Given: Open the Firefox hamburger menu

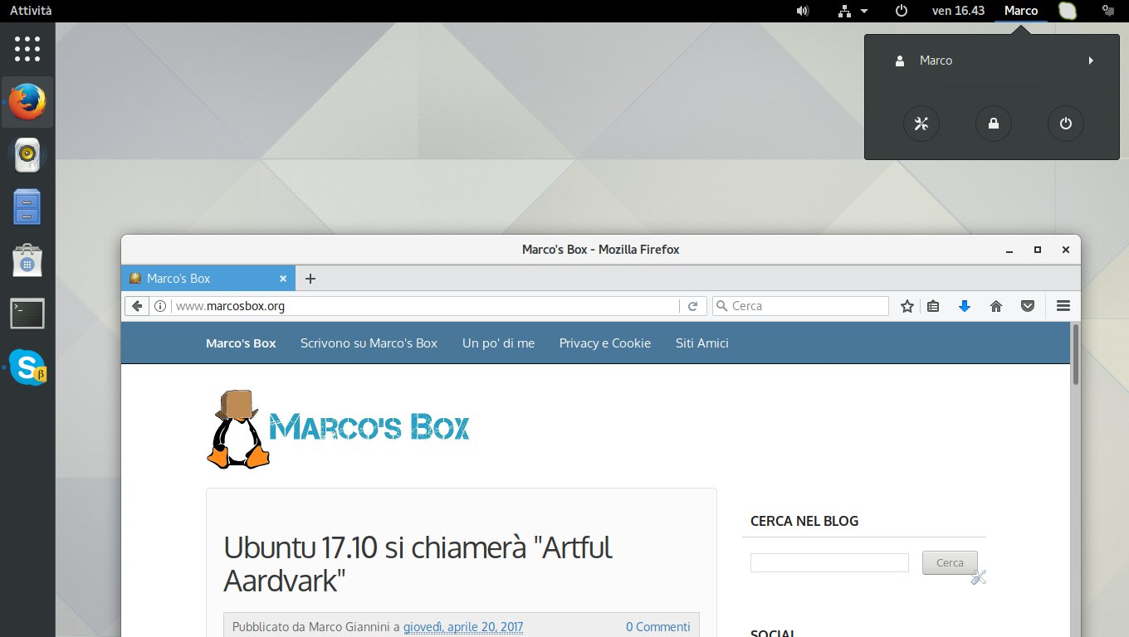Looking at the screenshot, I should pos(1063,306).
